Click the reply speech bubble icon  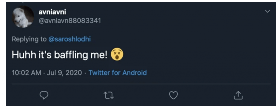[x=44, y=96]
